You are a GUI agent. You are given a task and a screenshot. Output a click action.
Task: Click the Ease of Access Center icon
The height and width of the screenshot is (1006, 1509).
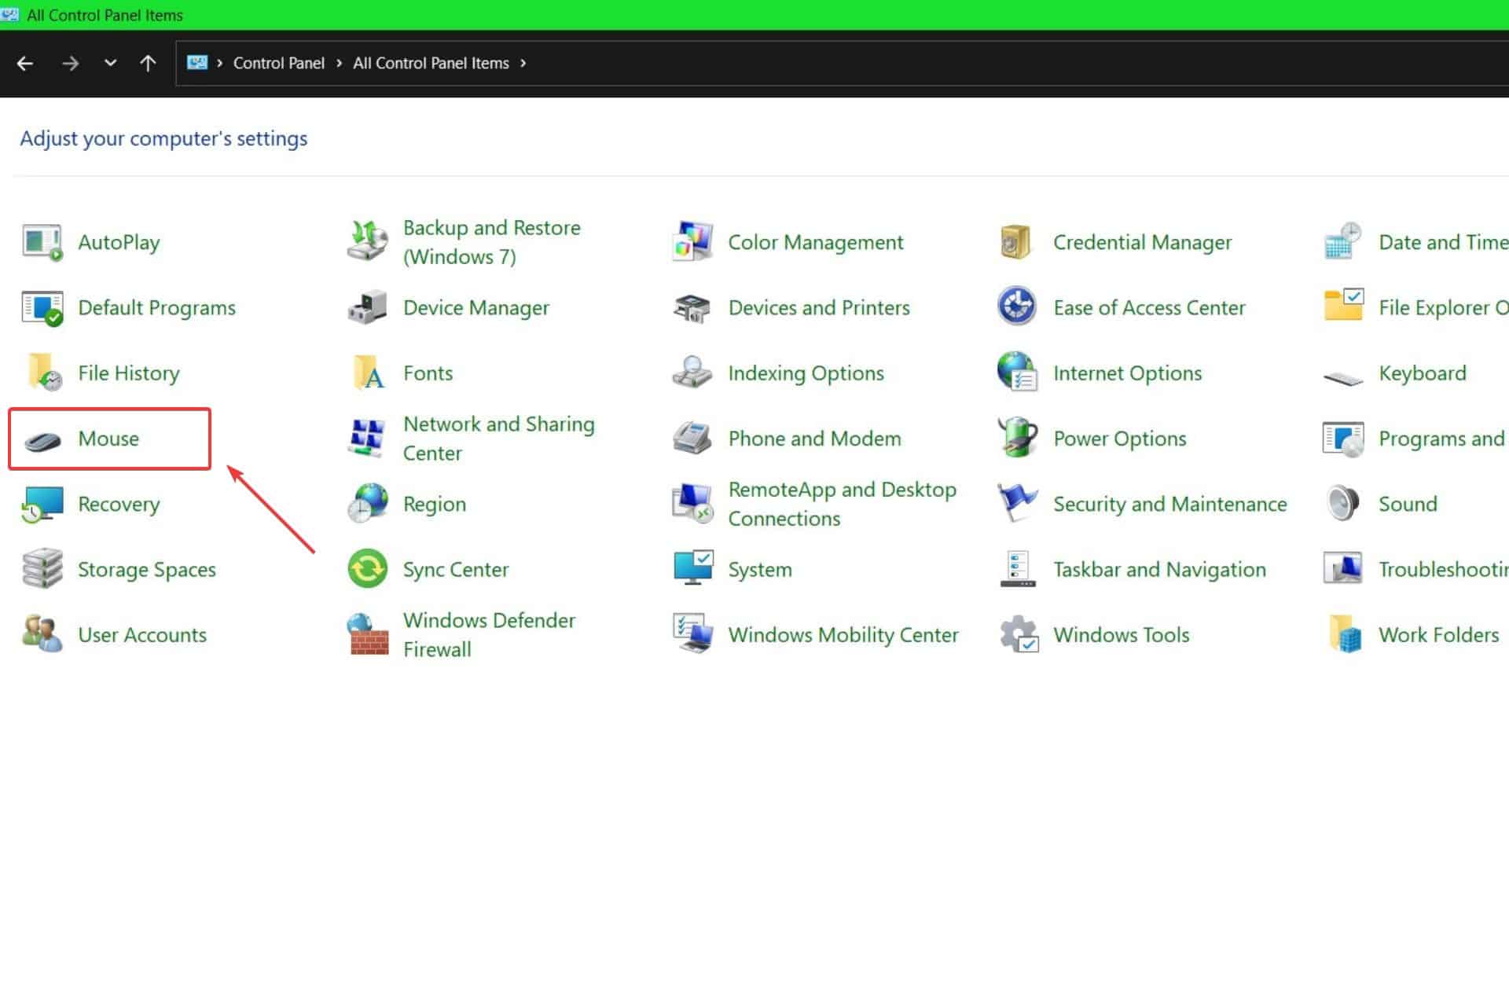(1017, 307)
